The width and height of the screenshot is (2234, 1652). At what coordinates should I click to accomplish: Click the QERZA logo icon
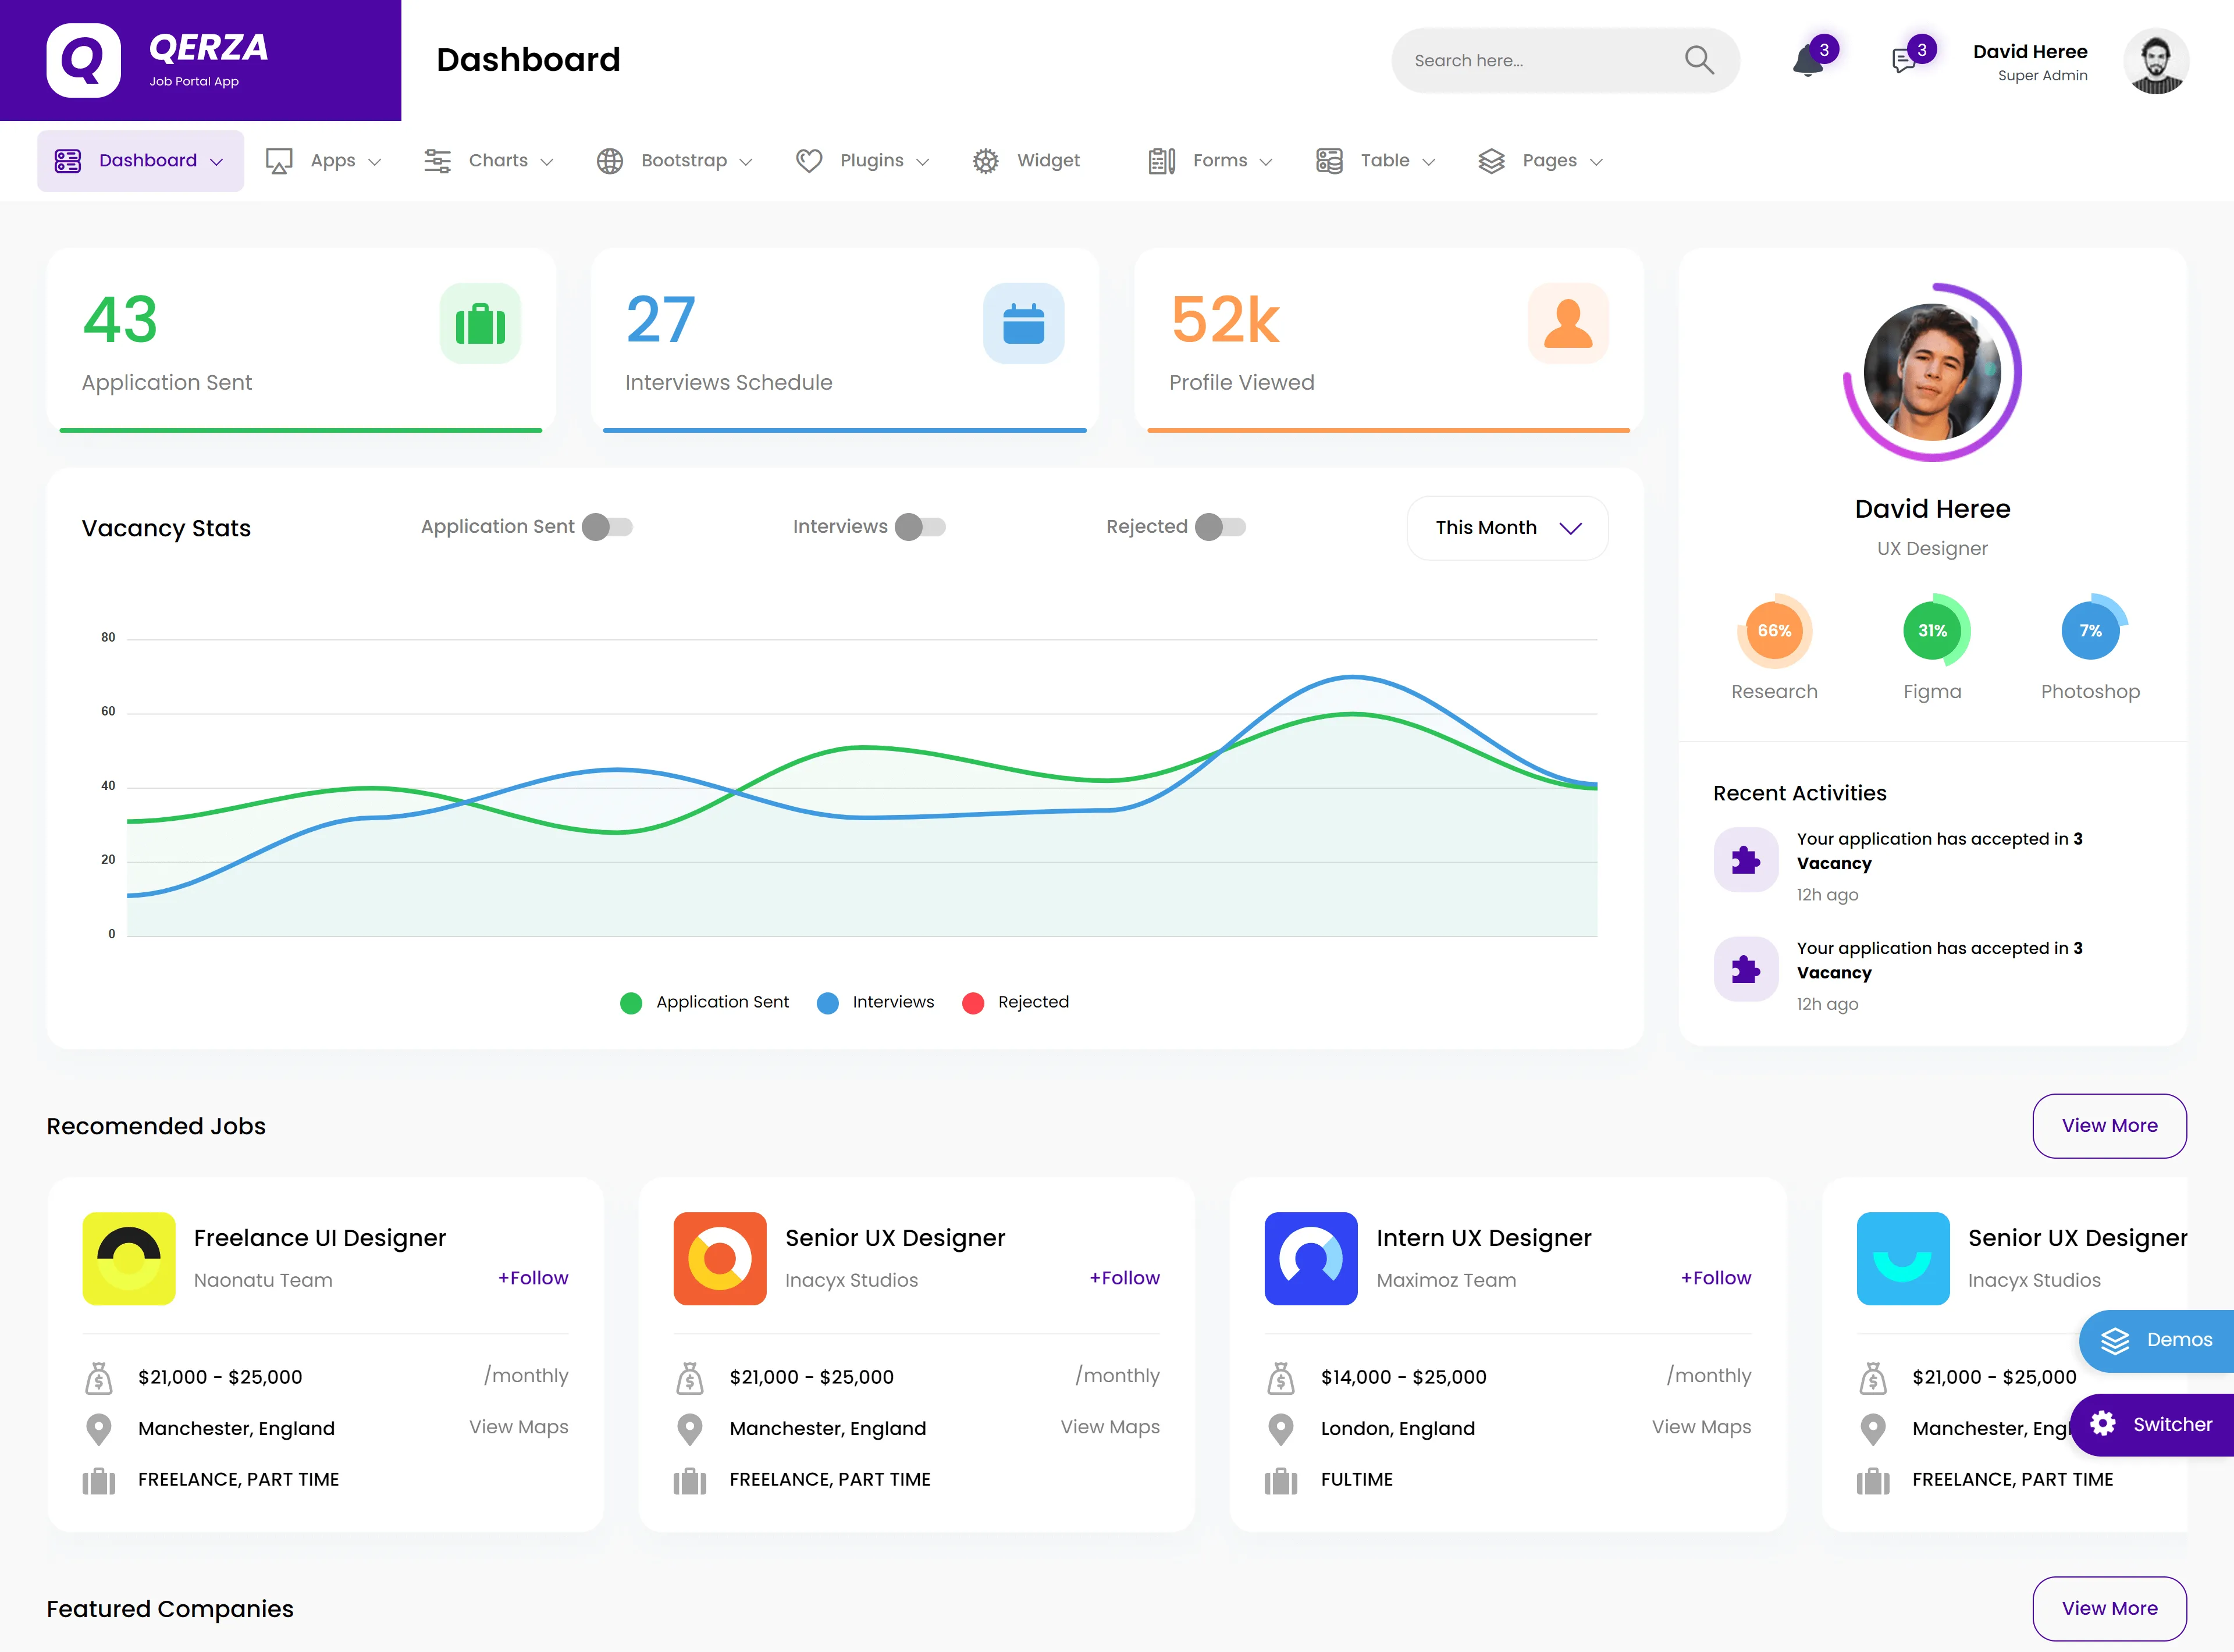(84, 60)
